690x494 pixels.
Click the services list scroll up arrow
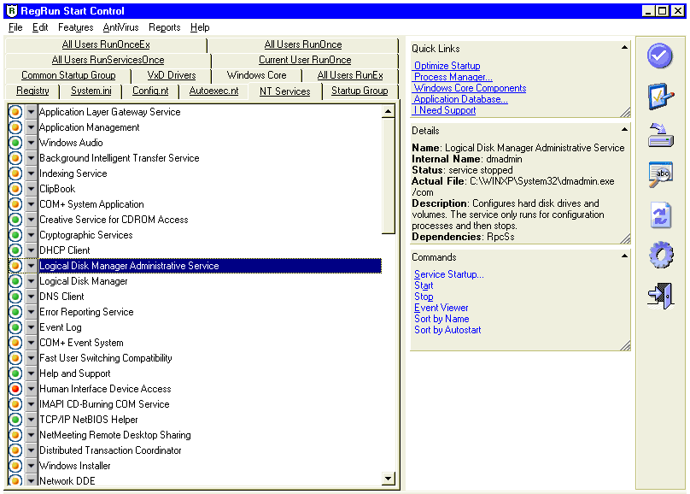pos(388,111)
